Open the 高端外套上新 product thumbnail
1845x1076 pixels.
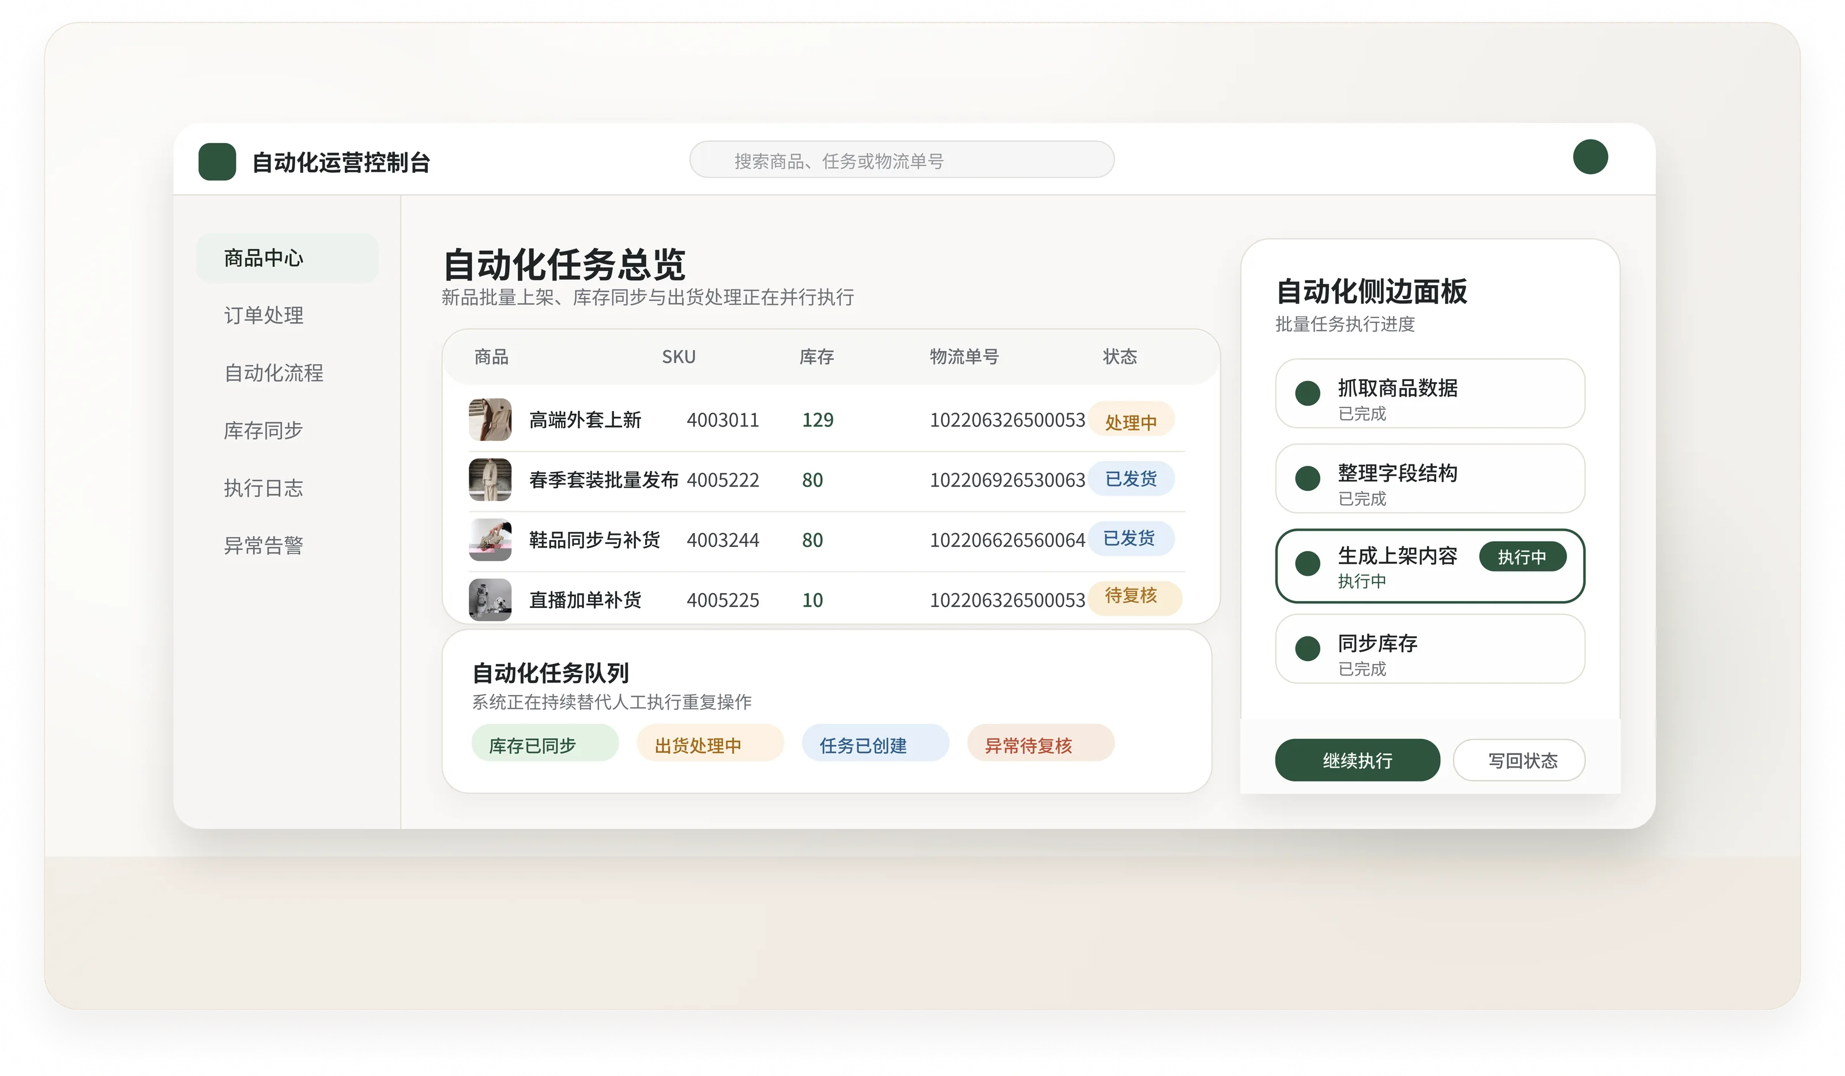pos(491,420)
